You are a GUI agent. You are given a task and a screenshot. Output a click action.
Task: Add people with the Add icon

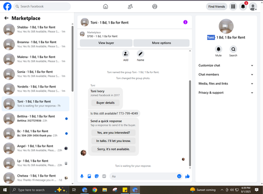(x=126, y=54)
